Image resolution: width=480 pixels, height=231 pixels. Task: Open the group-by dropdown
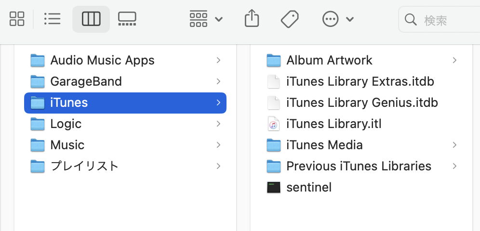[x=206, y=19]
